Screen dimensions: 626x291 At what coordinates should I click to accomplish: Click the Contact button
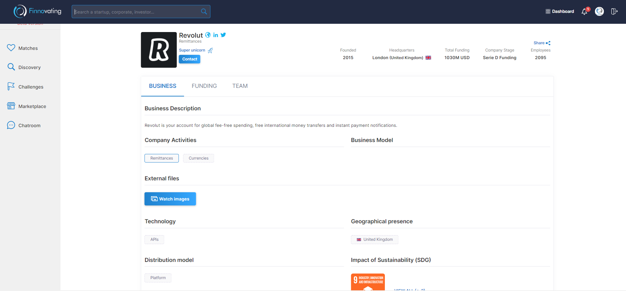coord(190,59)
